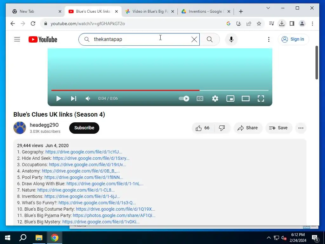
Task: Share this video
Action: tap(248, 128)
